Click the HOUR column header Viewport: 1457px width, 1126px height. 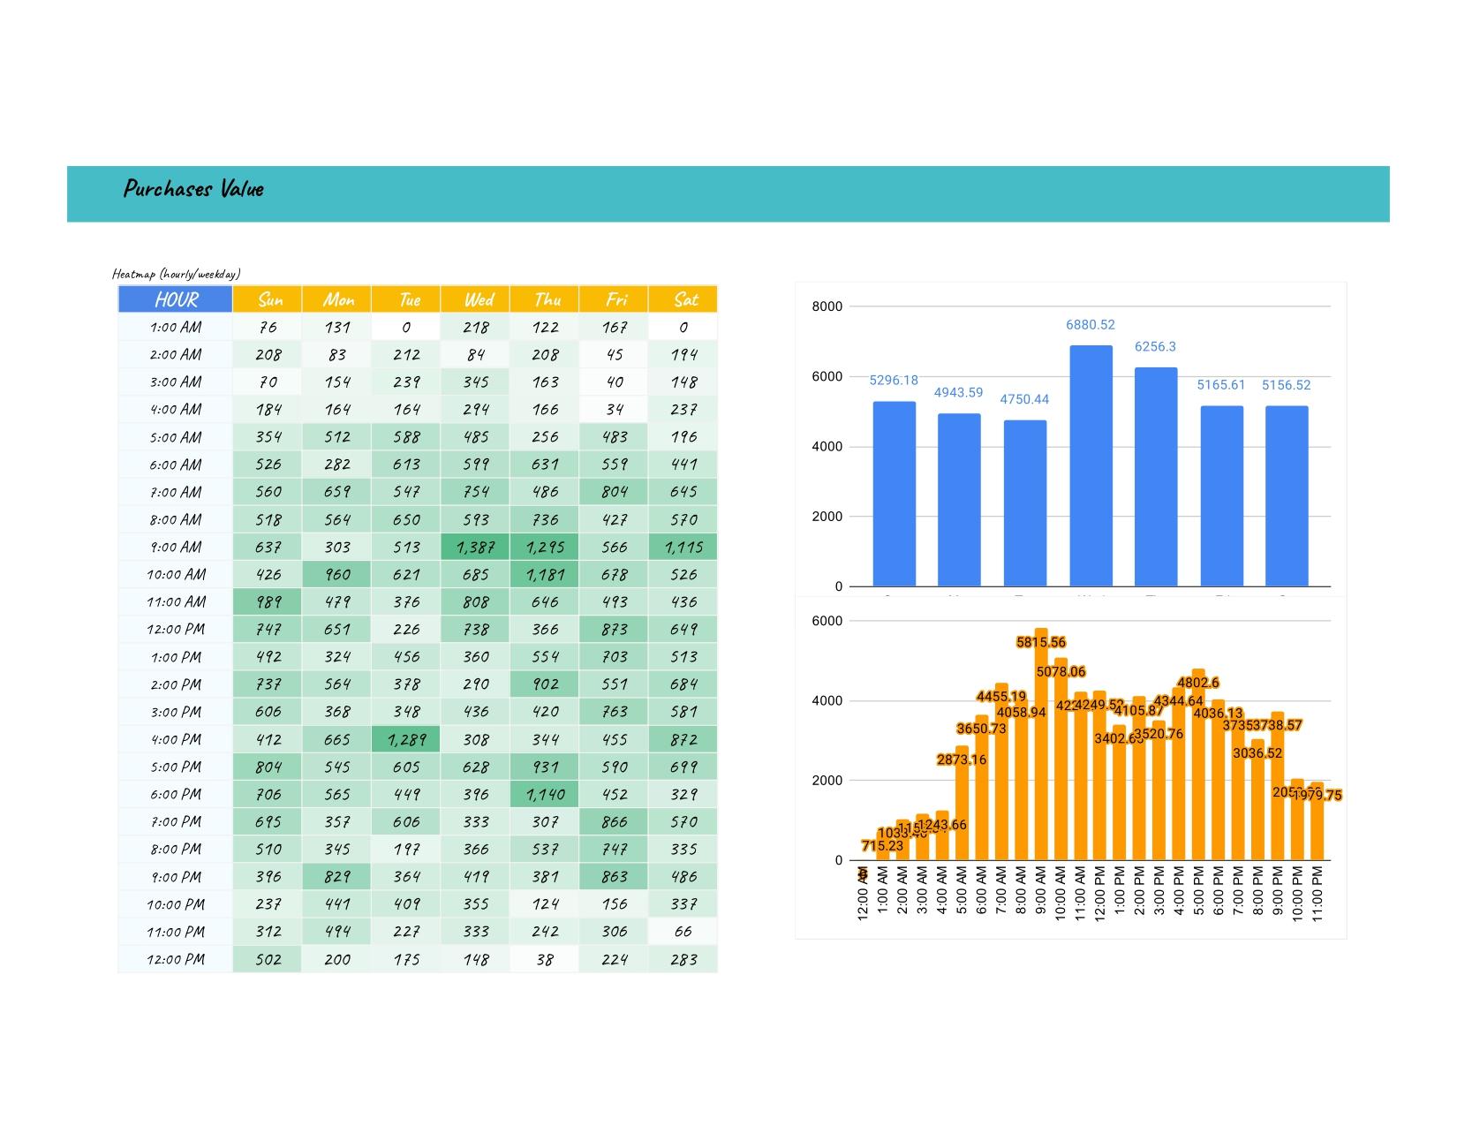pos(176,299)
